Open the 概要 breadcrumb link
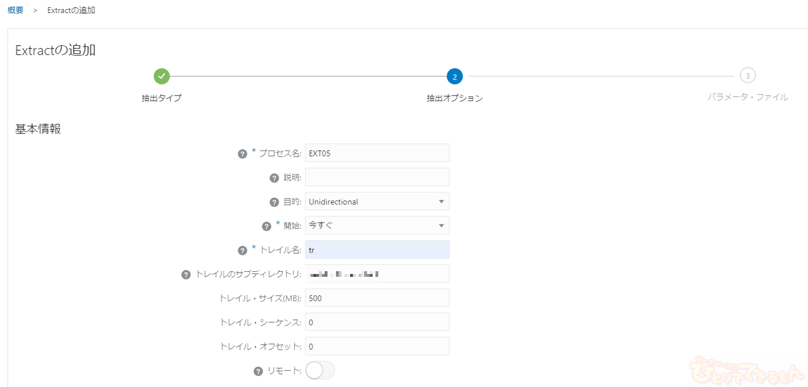Screen dimensions: 808x387 [16, 10]
